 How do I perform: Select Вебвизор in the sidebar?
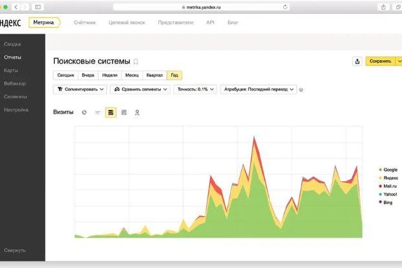coord(15,84)
